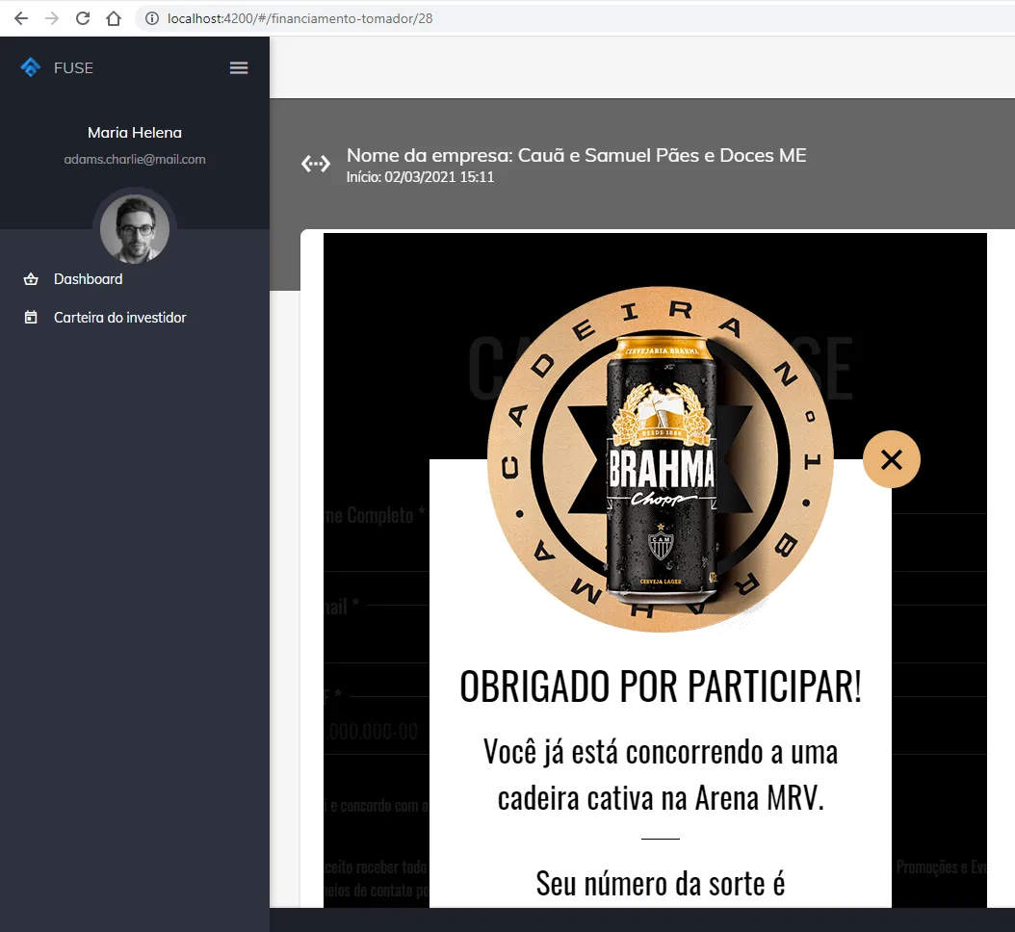Click the Dashboard basket icon
The width and height of the screenshot is (1015, 932).
pyautogui.click(x=31, y=279)
